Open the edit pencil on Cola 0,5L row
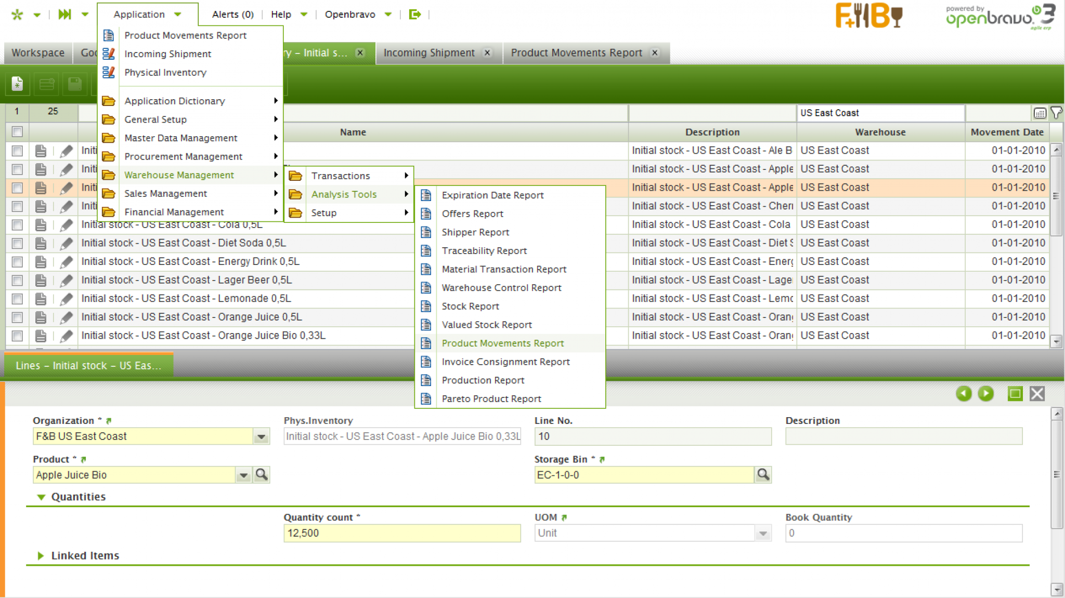 click(x=67, y=224)
